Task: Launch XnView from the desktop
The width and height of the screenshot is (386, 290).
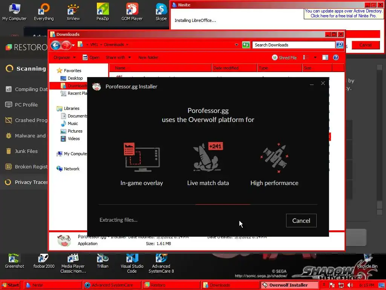Action: click(73, 12)
